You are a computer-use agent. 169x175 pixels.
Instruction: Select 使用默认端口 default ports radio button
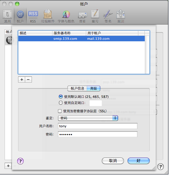[61, 97]
